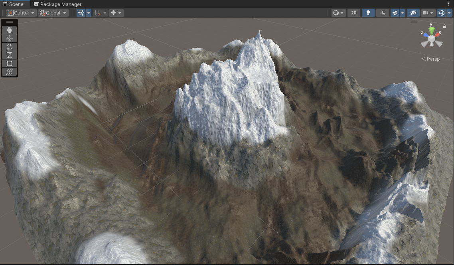The image size is (454, 265).
Task: Select the Rect Transform tool
Action: [9, 63]
